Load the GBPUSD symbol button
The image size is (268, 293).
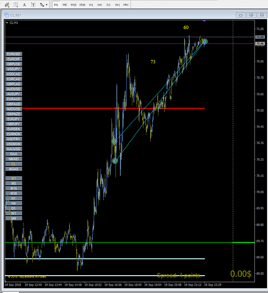coord(14,64)
